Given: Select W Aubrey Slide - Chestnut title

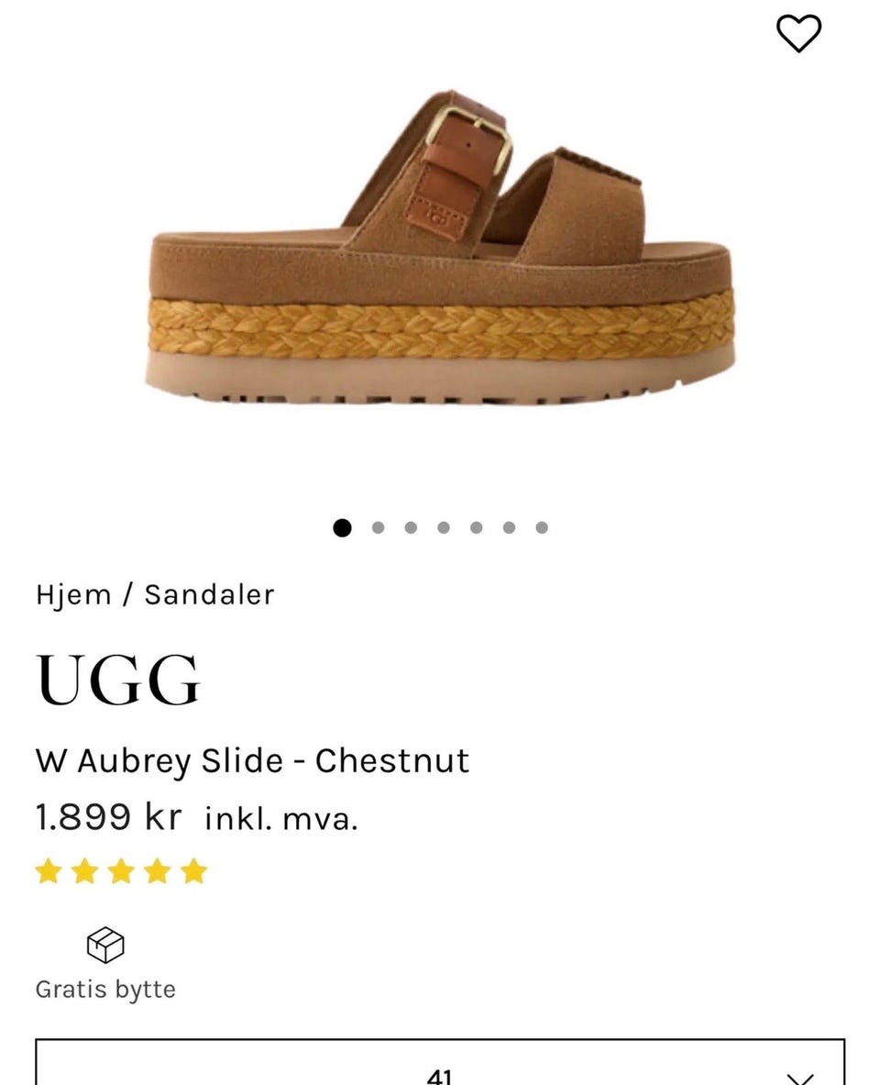Looking at the screenshot, I should [x=252, y=761].
